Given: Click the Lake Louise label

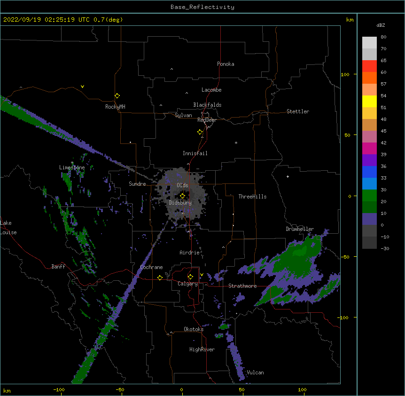Looking at the screenshot, I should click(8, 228).
